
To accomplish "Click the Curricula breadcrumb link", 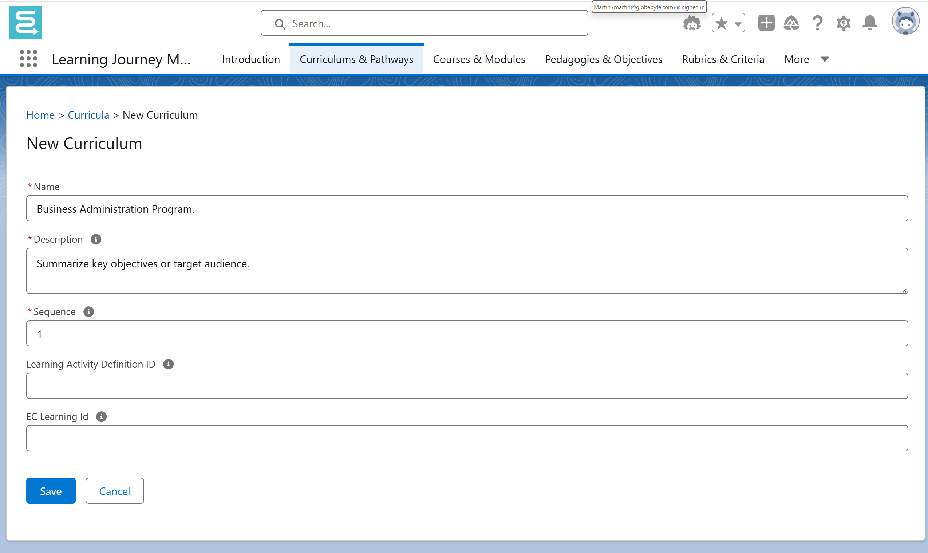I will point(88,115).
